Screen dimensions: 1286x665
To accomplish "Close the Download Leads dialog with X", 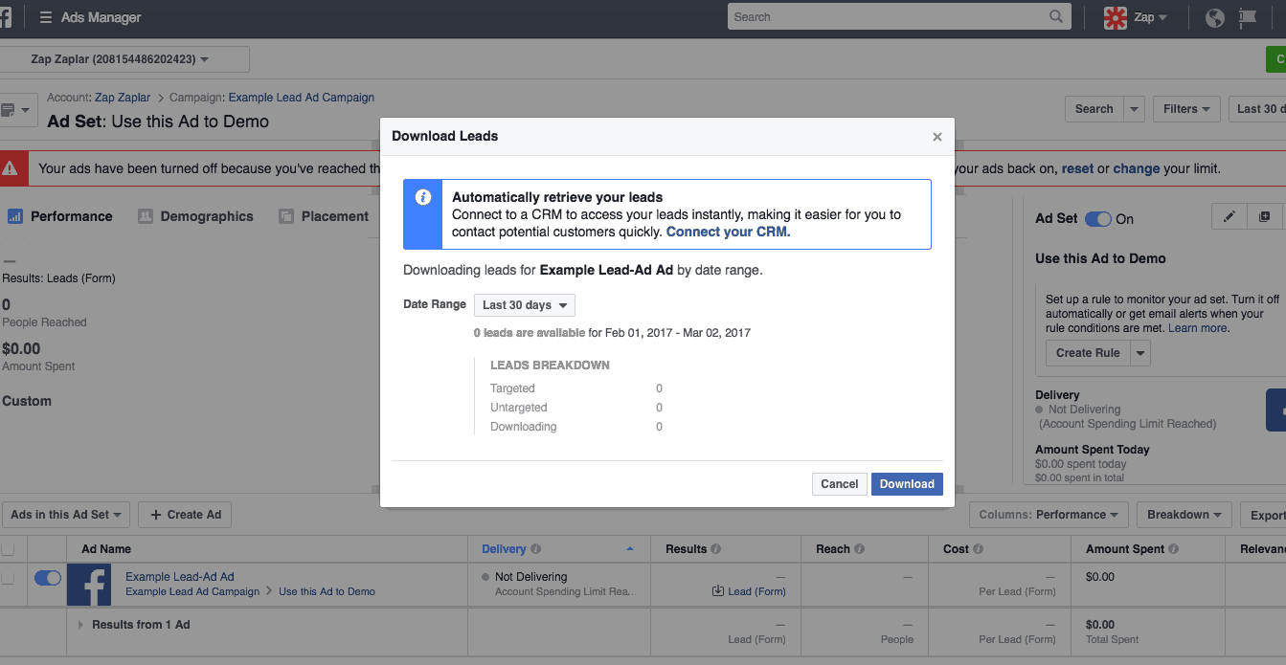I will point(937,137).
